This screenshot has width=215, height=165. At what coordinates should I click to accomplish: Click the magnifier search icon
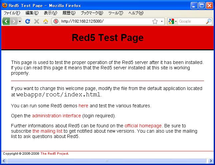click(209, 21)
